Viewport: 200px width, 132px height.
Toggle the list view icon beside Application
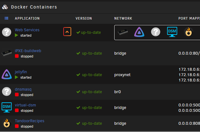[x=7, y=18]
